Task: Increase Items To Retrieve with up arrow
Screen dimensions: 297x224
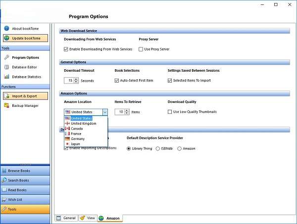Action: coord(127,110)
